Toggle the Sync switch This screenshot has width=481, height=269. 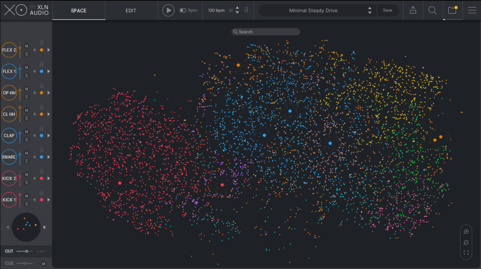pos(183,10)
